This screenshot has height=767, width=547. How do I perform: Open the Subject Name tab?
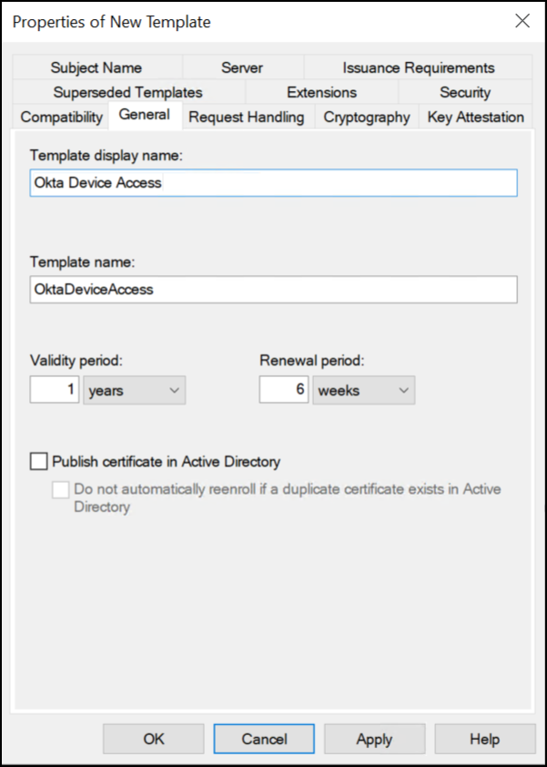click(96, 67)
